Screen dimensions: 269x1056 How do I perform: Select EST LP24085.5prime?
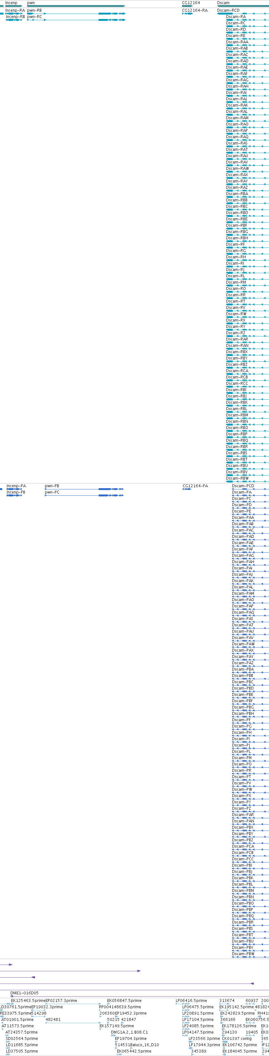(198, 1026)
